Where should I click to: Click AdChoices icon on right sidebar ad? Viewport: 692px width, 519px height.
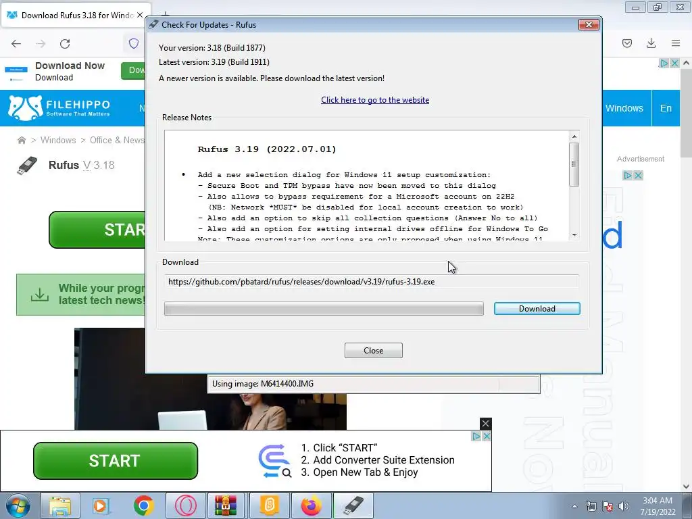pos(627,175)
